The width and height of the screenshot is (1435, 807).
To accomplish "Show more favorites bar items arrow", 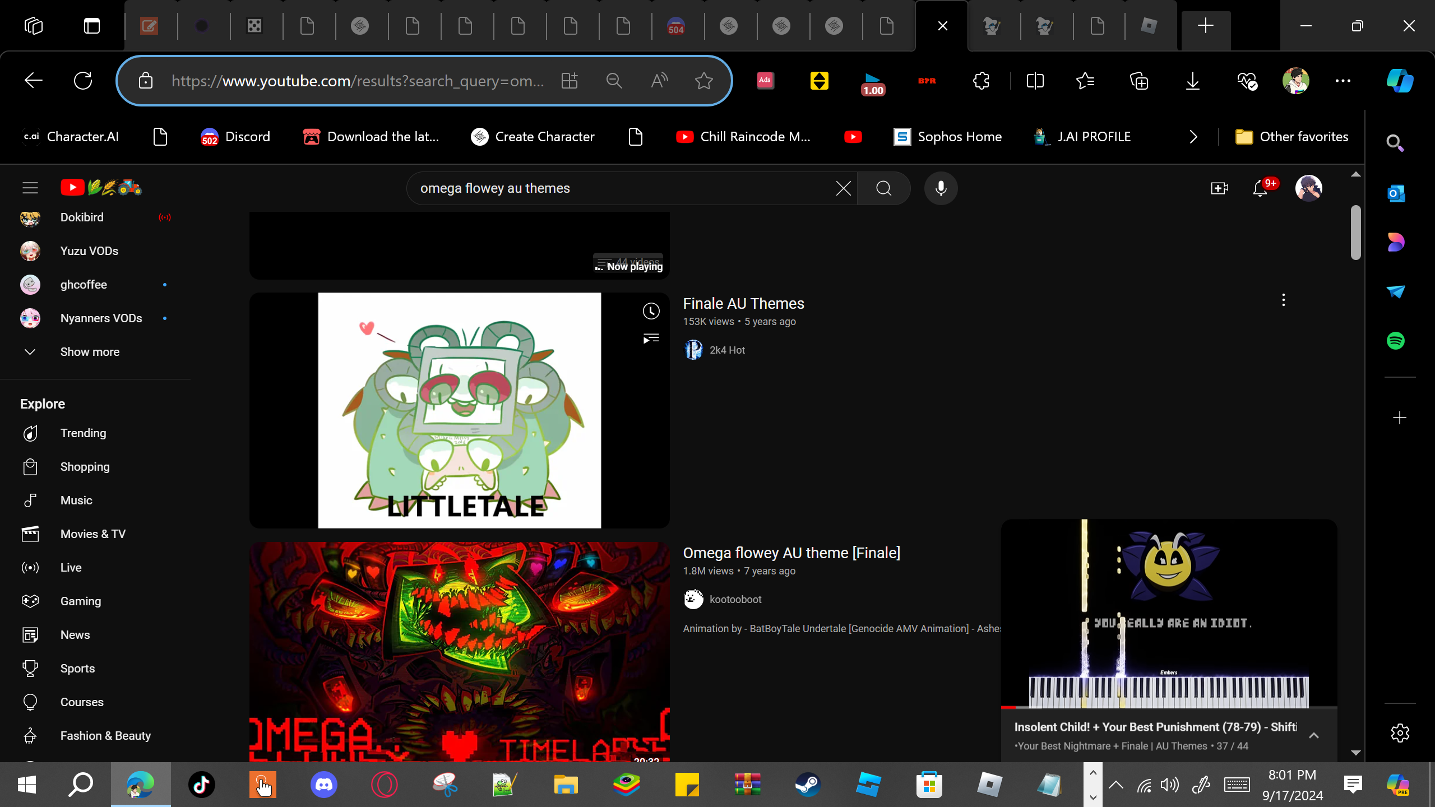I will (1193, 137).
